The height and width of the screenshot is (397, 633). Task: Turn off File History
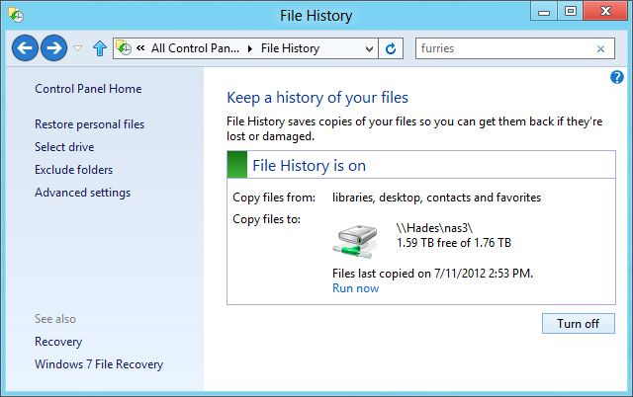(x=578, y=323)
